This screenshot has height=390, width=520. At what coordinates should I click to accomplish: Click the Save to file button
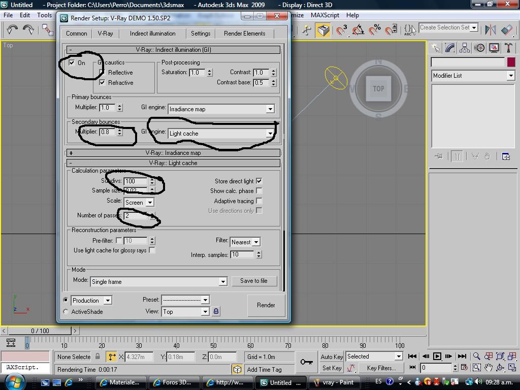[x=254, y=281]
